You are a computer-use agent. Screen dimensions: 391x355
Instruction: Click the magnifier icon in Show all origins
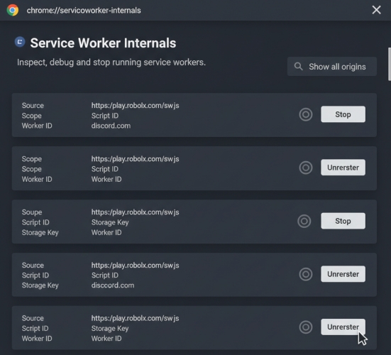click(x=298, y=66)
